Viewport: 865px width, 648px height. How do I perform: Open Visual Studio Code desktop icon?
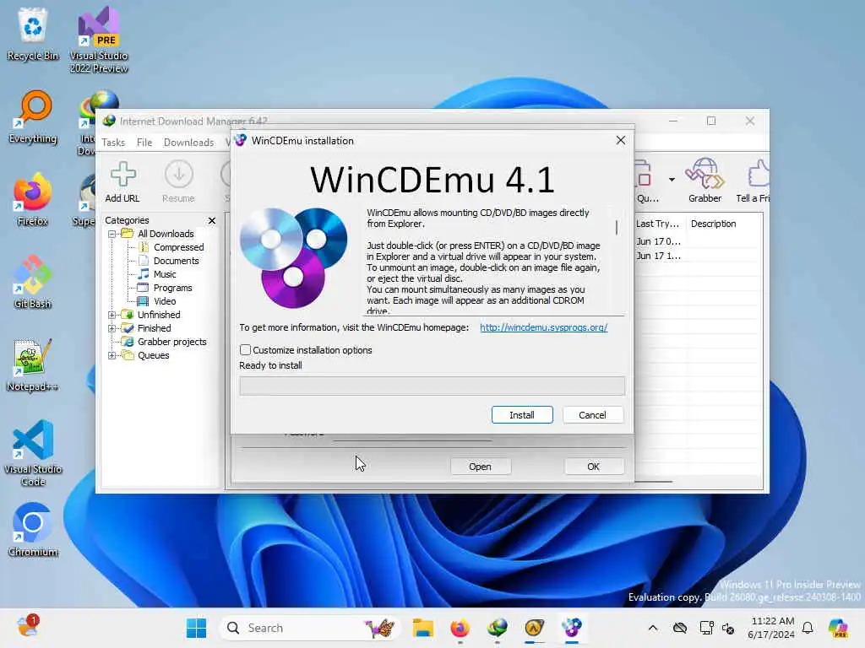(x=33, y=453)
